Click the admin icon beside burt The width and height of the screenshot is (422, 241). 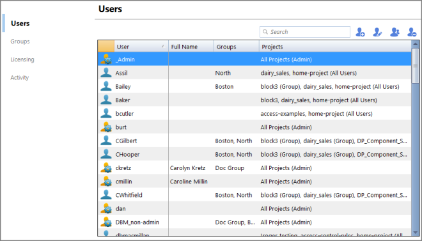tap(106, 127)
